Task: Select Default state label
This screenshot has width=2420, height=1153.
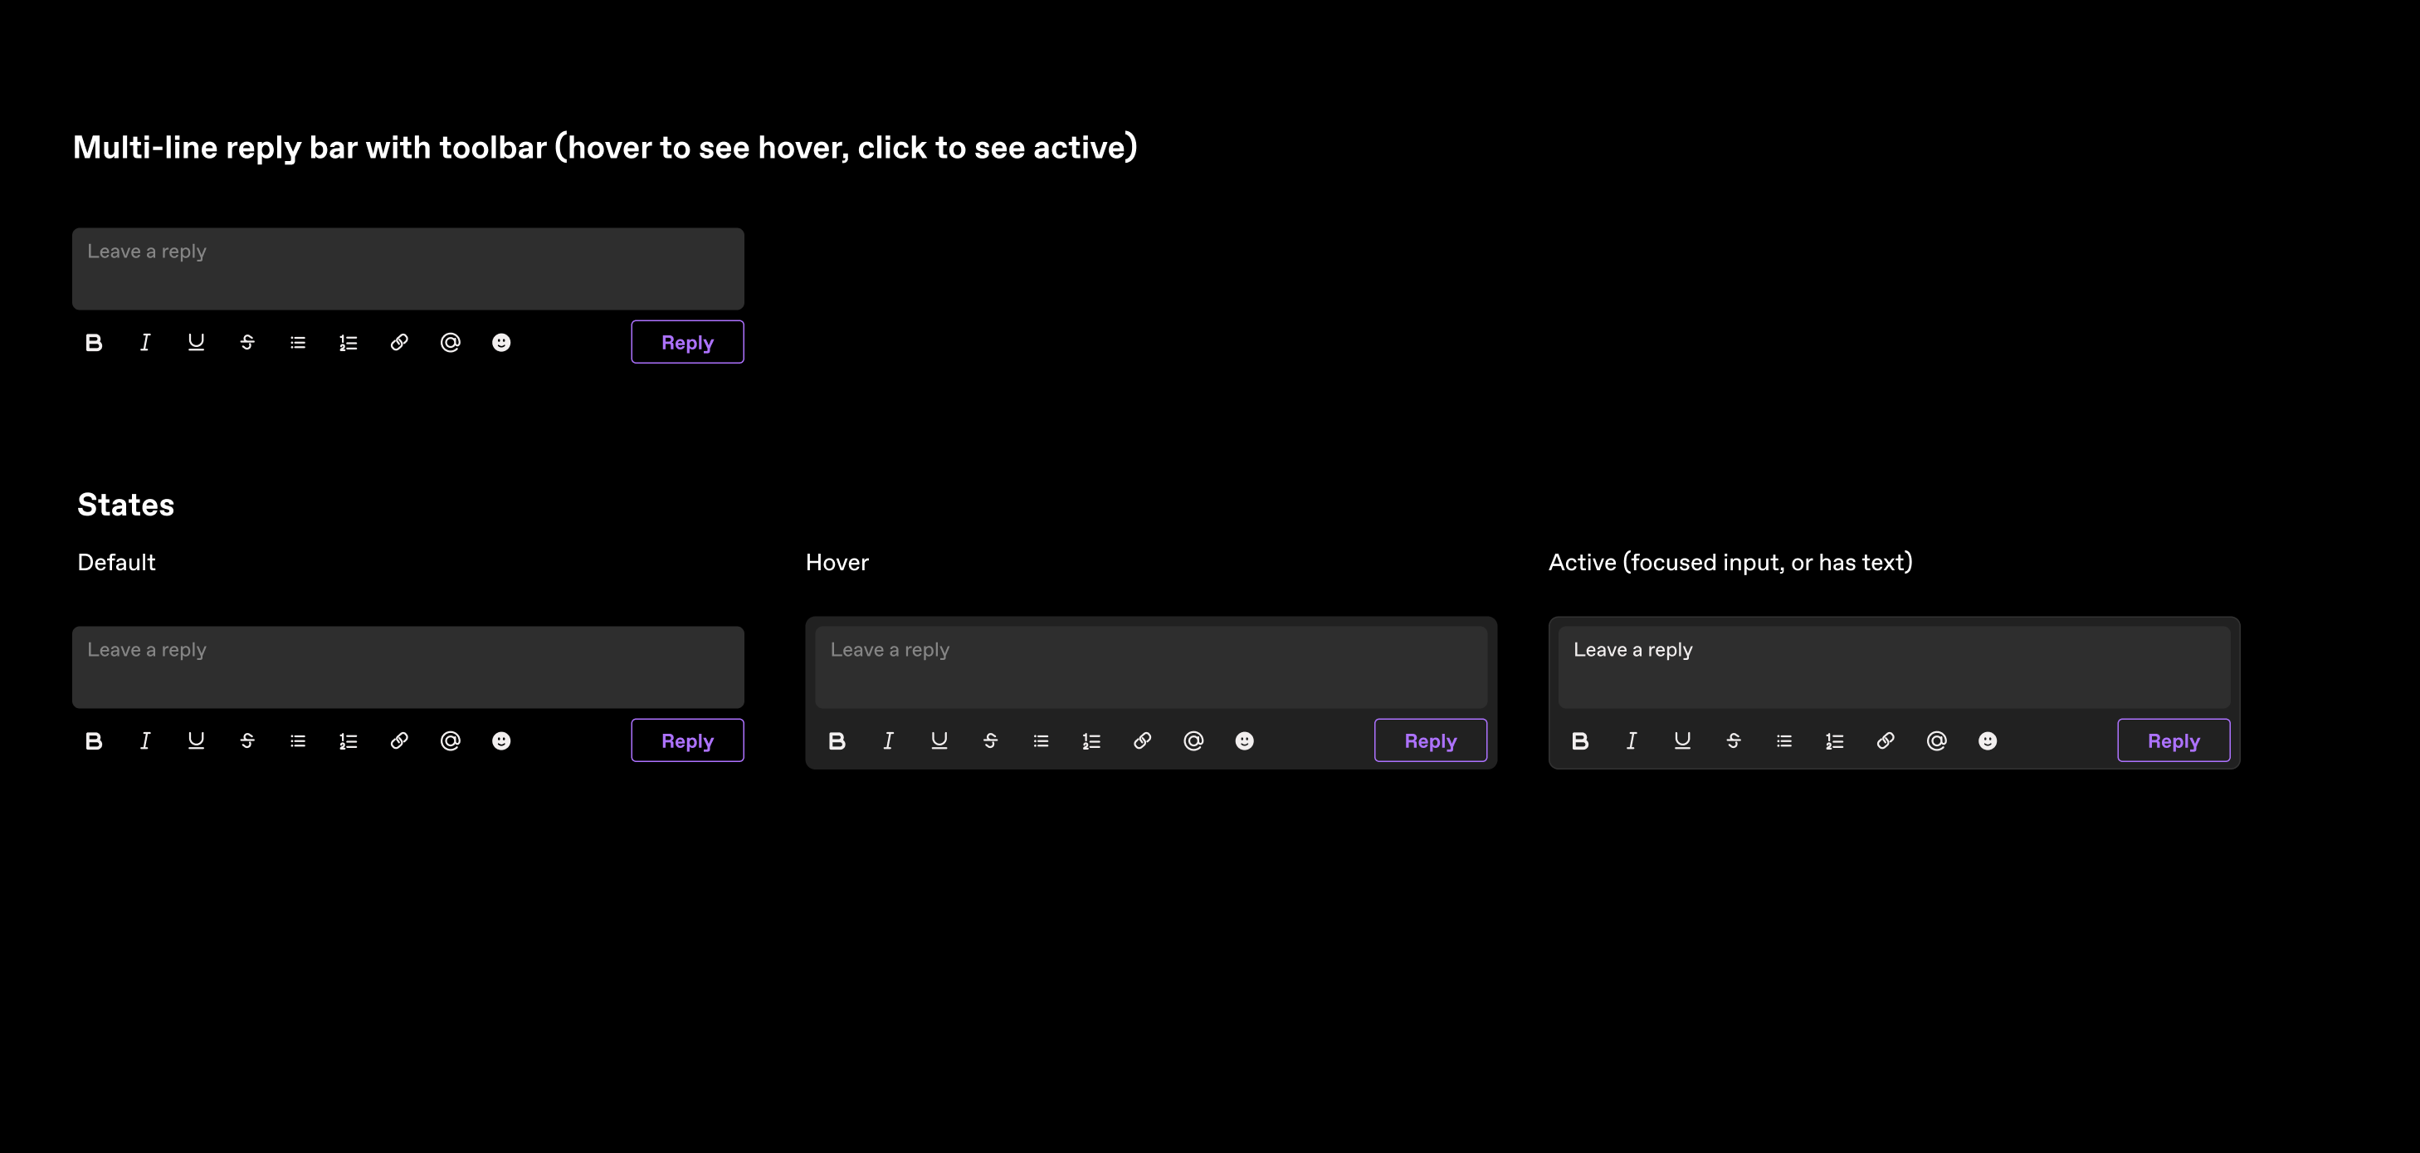Action: pos(115,560)
